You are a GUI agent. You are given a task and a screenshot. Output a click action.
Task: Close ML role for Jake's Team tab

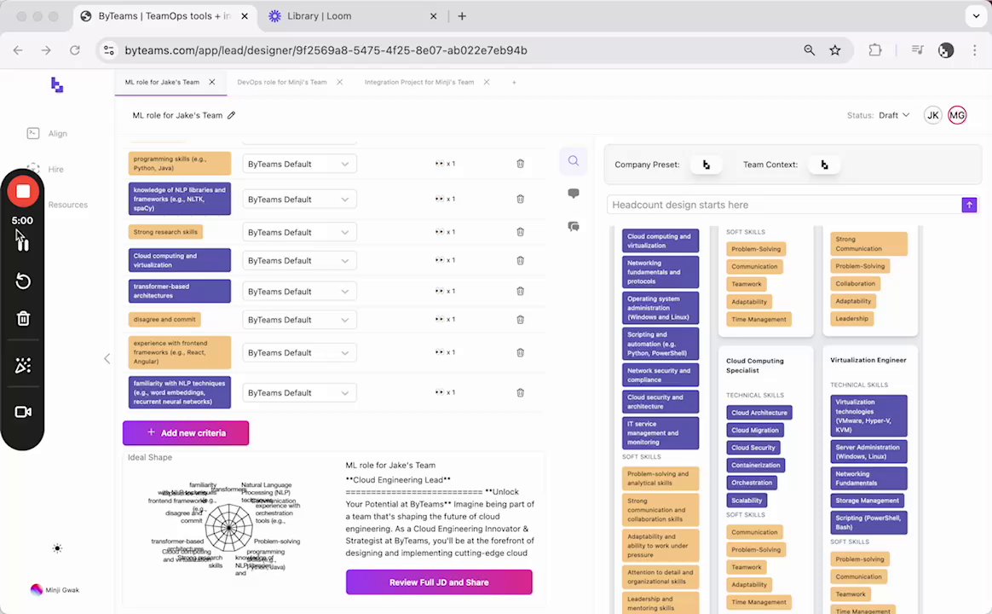[212, 82]
